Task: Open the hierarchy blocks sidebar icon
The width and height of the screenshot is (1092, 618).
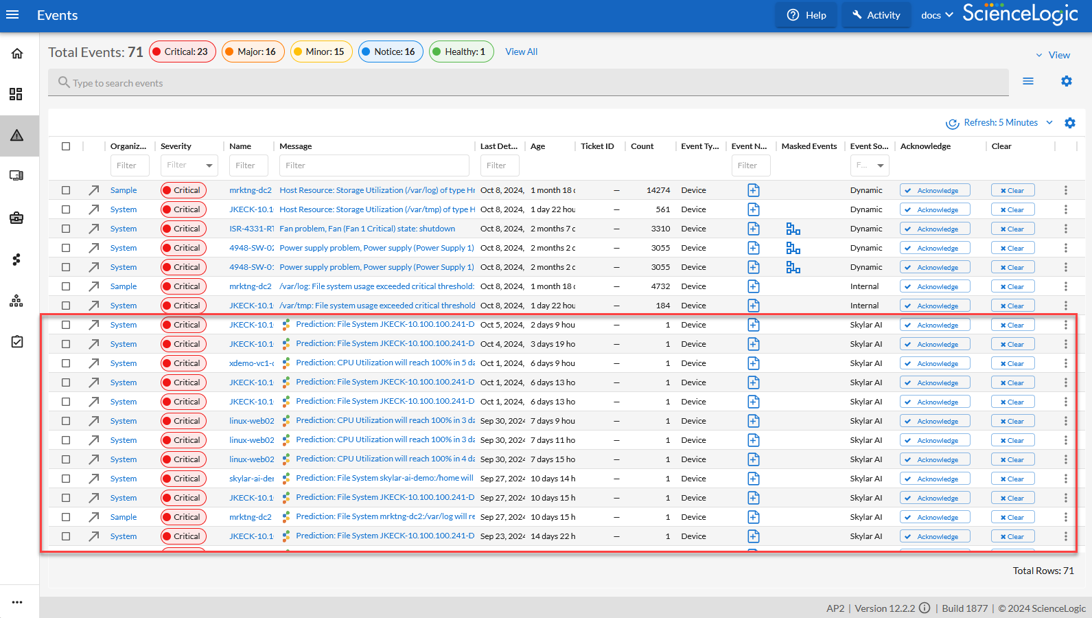Action: (16, 301)
